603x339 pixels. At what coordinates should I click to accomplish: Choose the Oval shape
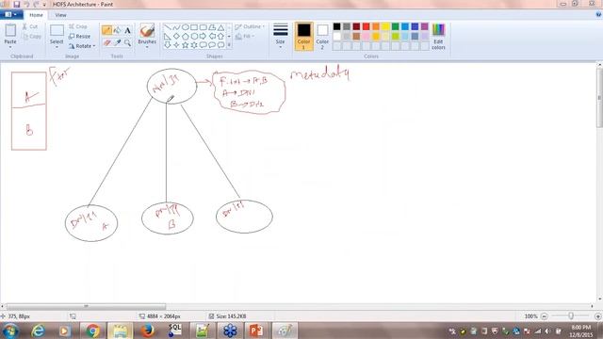coord(185,27)
